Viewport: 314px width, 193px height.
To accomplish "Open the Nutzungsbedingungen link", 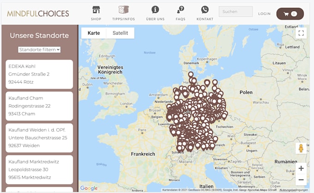I will click(x=294, y=190).
